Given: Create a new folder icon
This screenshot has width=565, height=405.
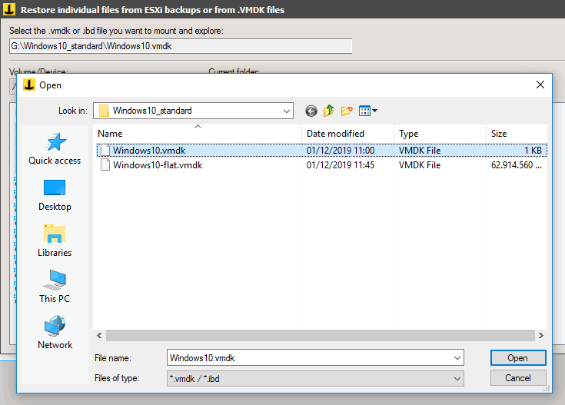Looking at the screenshot, I should point(347,111).
